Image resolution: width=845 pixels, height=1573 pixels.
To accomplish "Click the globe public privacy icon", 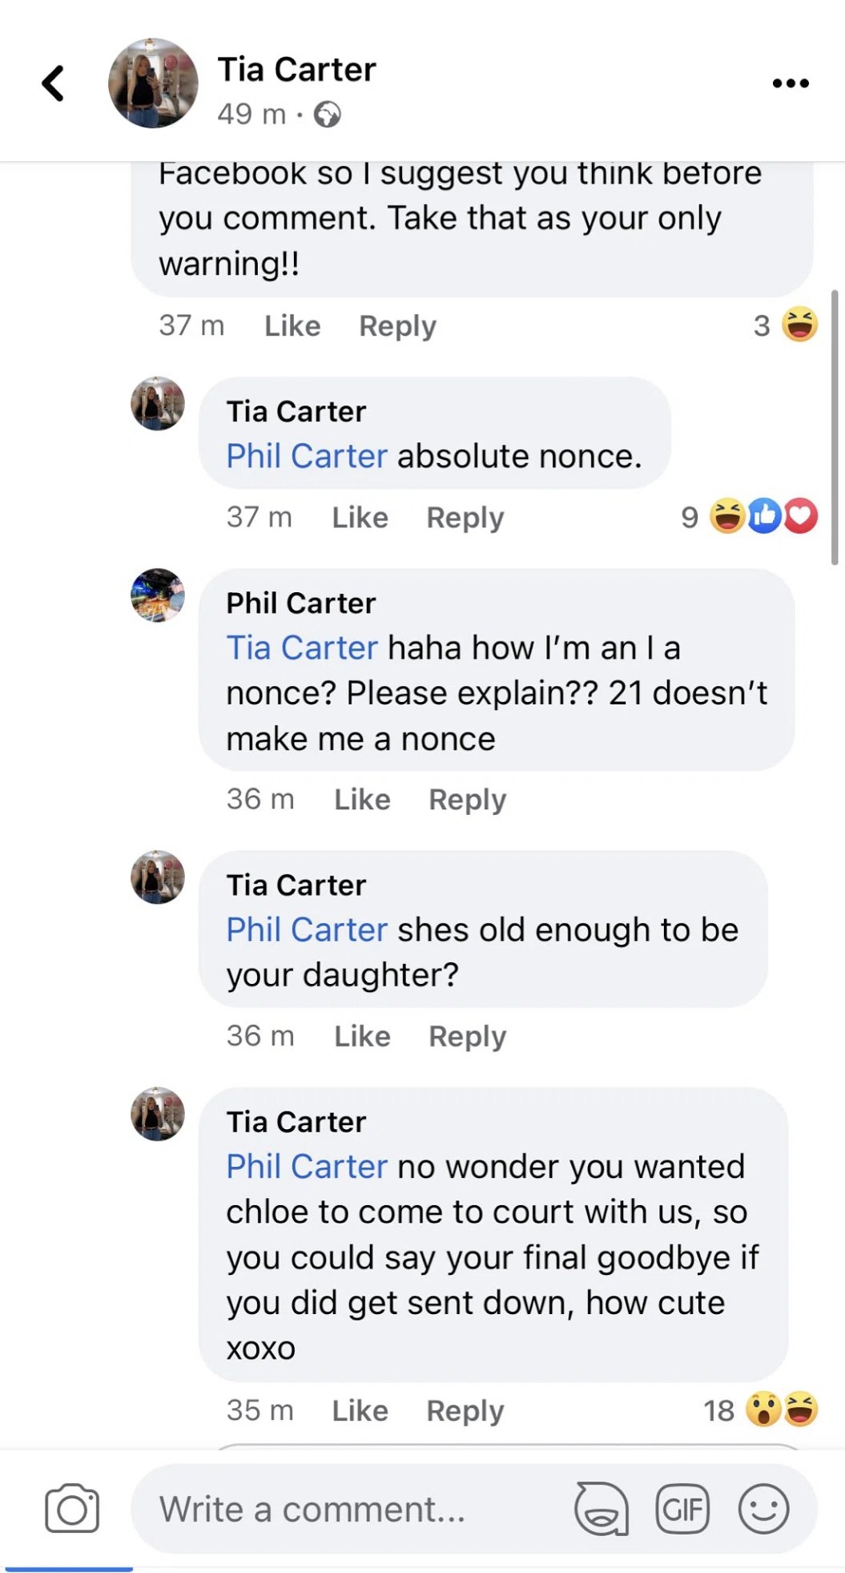I will pos(327,114).
